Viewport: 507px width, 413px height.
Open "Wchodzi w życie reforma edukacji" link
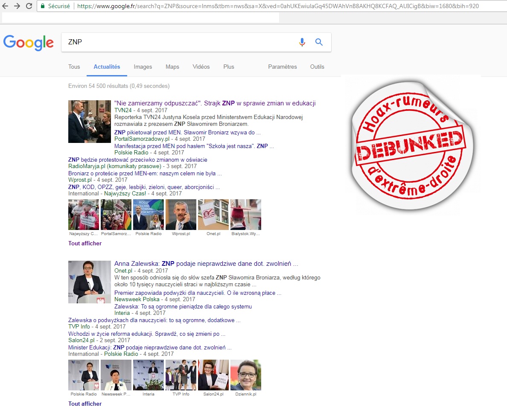point(147,334)
